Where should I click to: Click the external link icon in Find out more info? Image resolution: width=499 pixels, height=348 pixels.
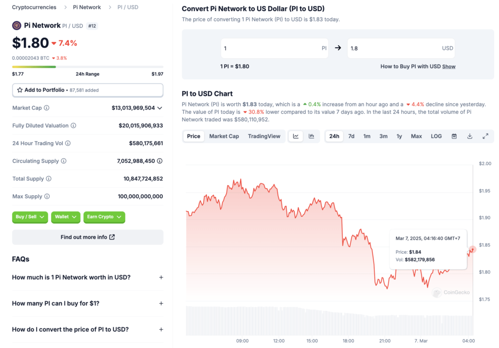pyautogui.click(x=112, y=237)
